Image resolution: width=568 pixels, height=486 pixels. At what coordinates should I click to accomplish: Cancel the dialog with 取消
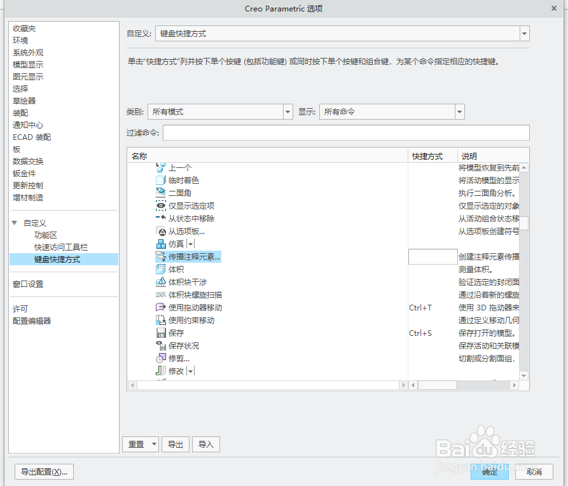pos(534,471)
